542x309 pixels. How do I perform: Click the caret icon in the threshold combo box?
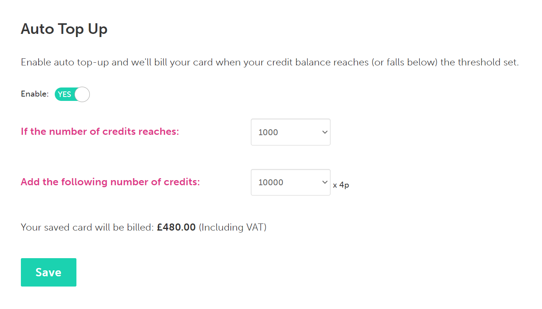tap(325, 132)
